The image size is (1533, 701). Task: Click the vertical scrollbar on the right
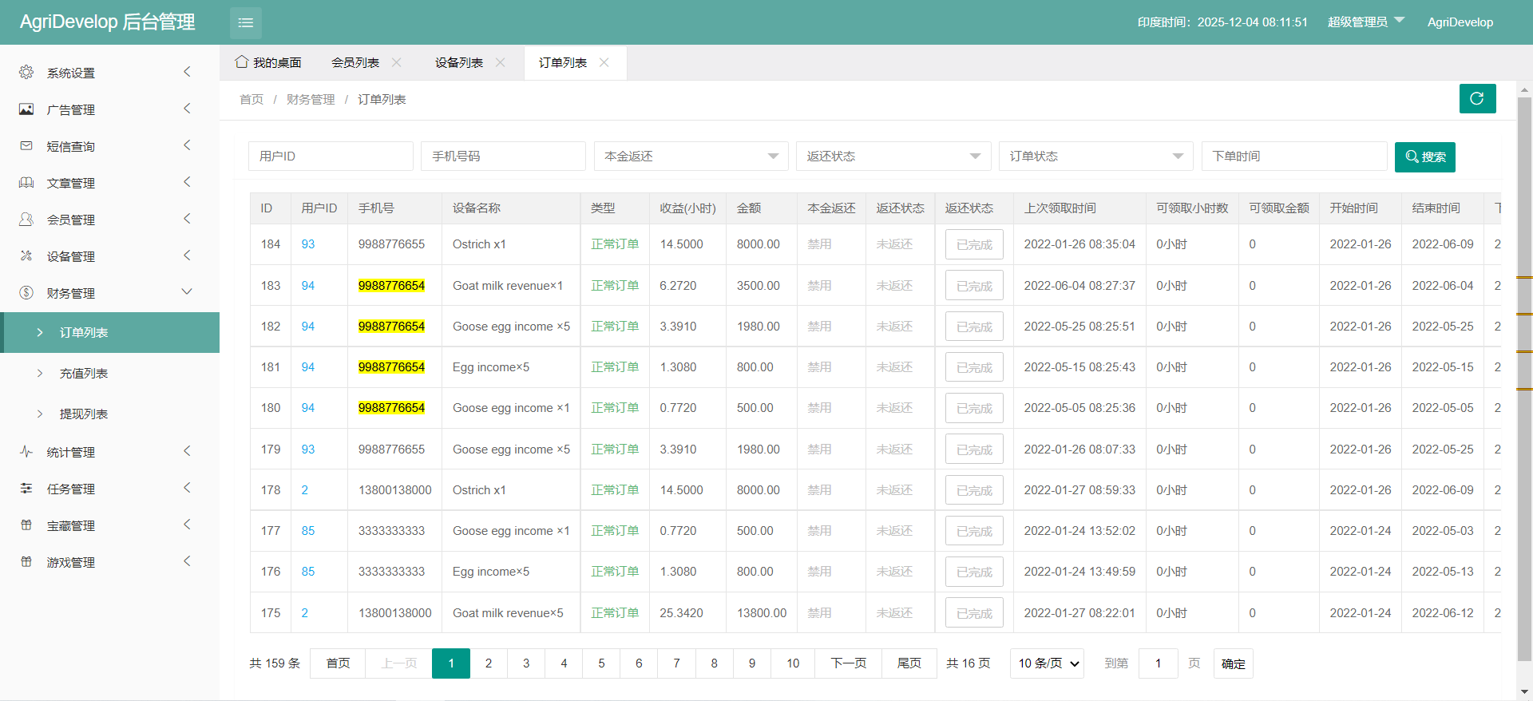pos(1524,375)
